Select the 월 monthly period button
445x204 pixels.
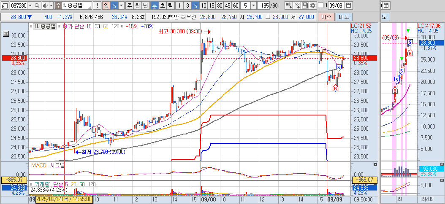click(137, 5)
